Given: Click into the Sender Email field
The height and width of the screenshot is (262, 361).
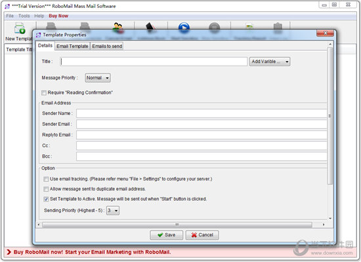Looking at the screenshot, I should click(x=202, y=124).
